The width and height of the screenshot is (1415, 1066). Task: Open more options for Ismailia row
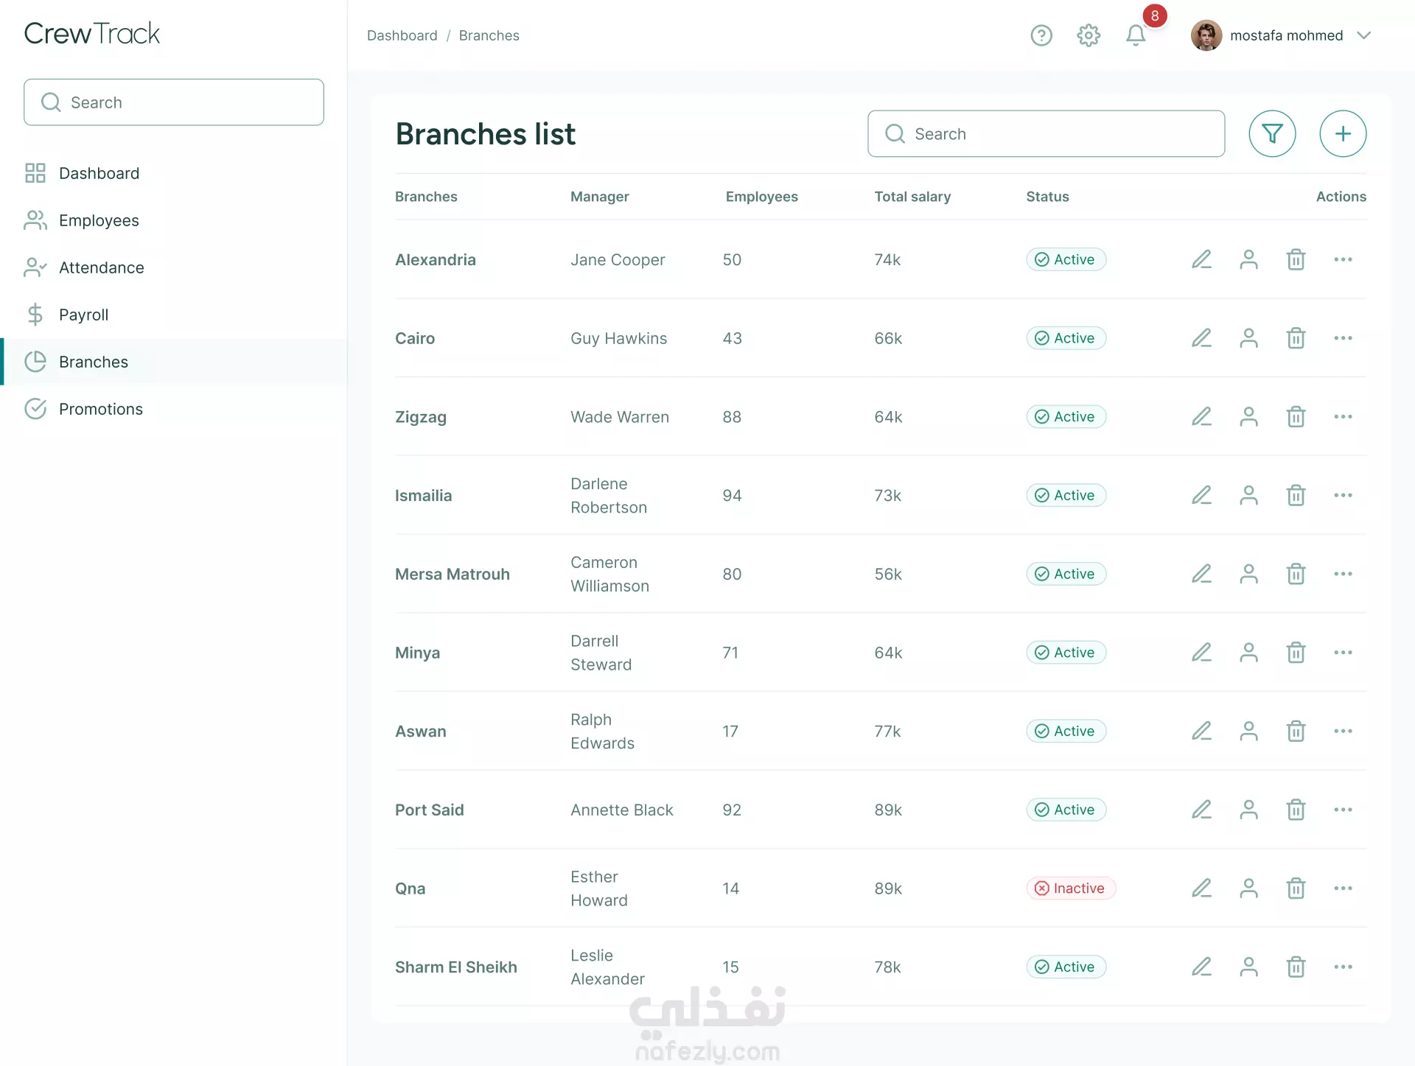1343,495
